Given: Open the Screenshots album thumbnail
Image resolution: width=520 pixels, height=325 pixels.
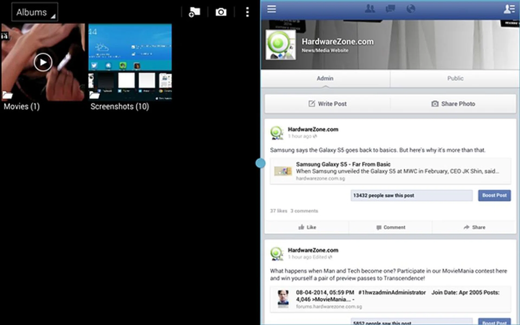Looking at the screenshot, I should [x=130, y=62].
